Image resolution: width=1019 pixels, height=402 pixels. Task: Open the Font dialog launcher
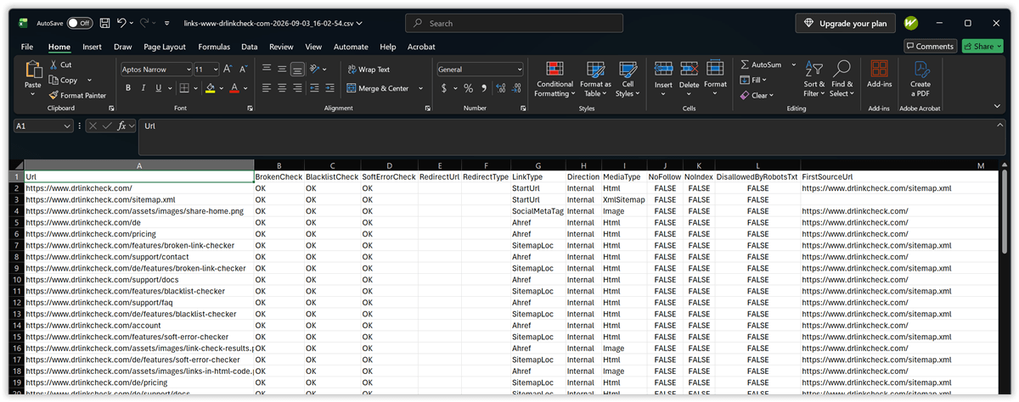tap(250, 109)
